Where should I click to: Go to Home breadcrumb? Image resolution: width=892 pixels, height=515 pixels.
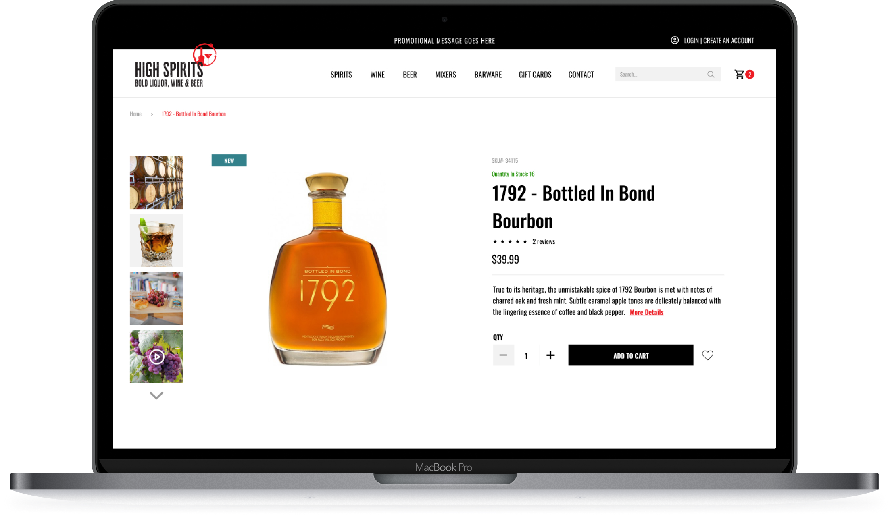(135, 114)
